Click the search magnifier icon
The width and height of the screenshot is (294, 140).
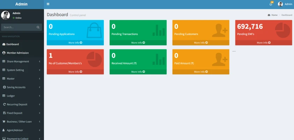point(38,27)
